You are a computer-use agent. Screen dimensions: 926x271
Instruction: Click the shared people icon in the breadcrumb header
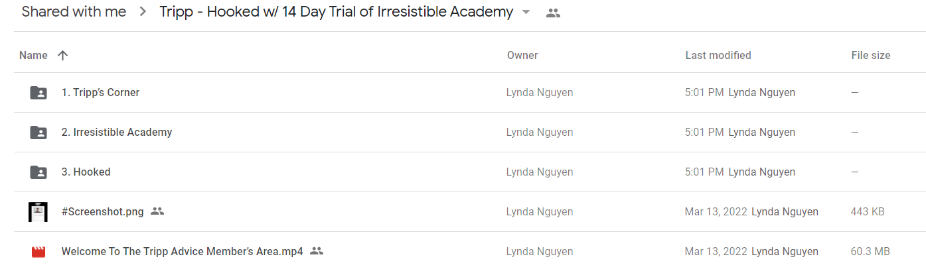click(x=553, y=13)
